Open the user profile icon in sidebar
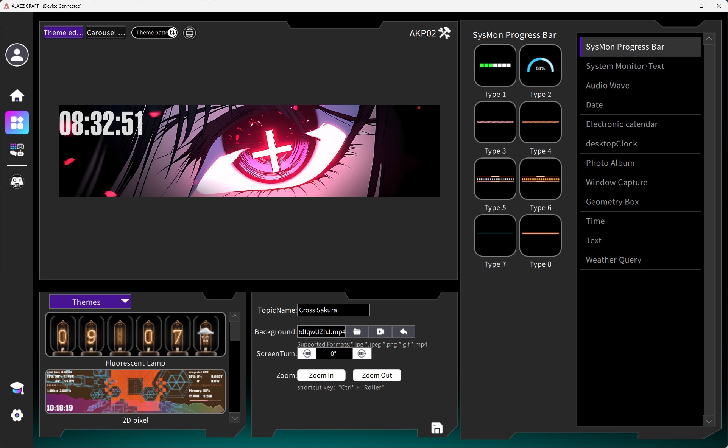Image resolution: width=728 pixels, height=448 pixels. pos(17,55)
